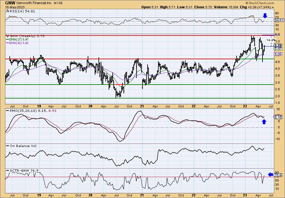Click the upper red resistance line near 6.5

click(x=139, y=35)
